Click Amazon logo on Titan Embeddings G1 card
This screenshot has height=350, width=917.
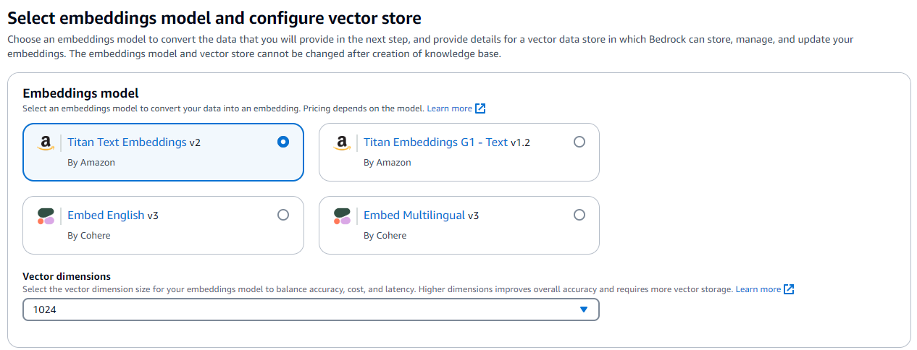tap(342, 143)
